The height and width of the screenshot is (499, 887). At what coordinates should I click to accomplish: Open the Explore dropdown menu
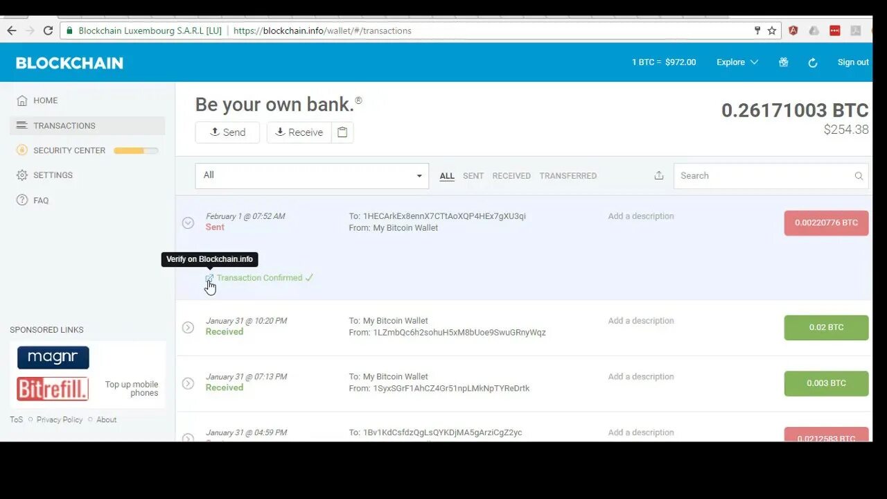[x=737, y=62]
